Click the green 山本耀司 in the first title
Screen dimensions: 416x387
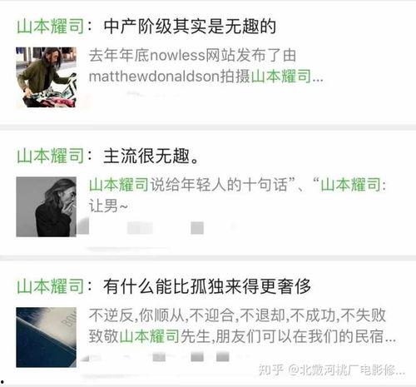[50, 27]
